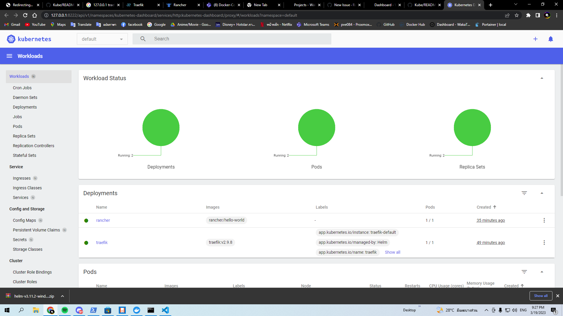The image size is (563, 316).
Task: Open Visual Studio Code from the taskbar
Action: (x=165, y=310)
